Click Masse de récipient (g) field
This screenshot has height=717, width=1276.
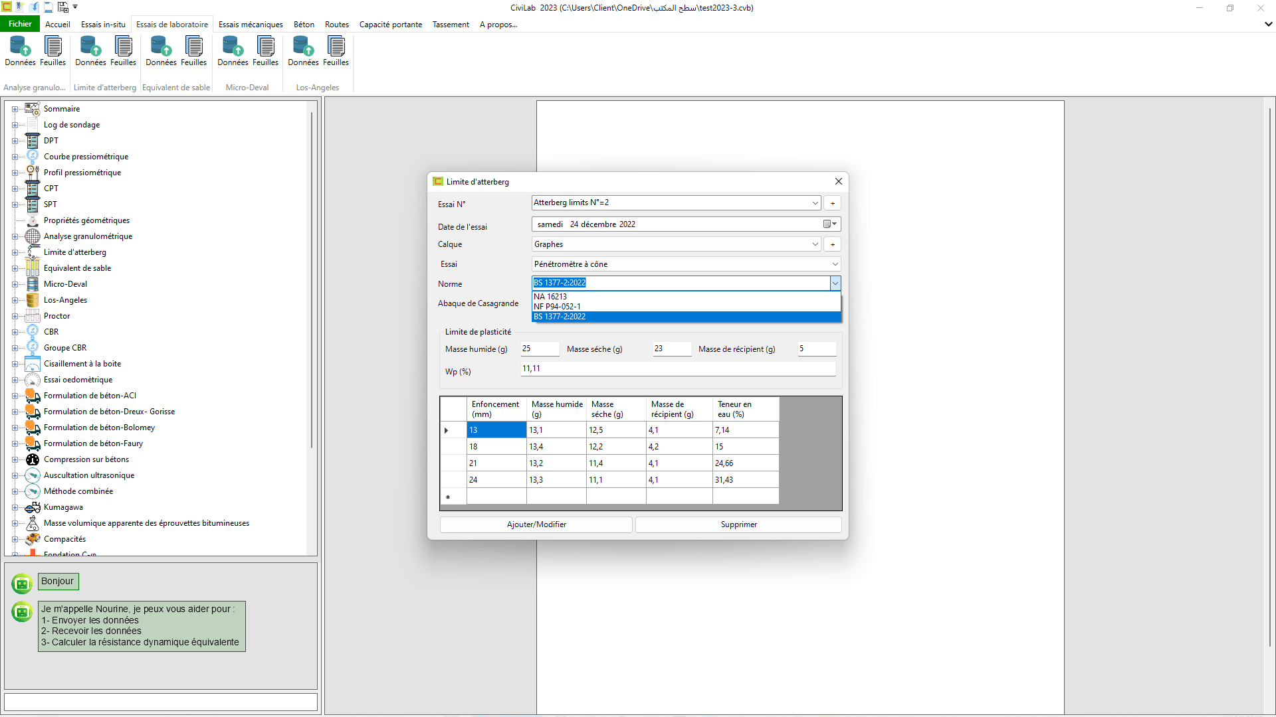pos(817,349)
